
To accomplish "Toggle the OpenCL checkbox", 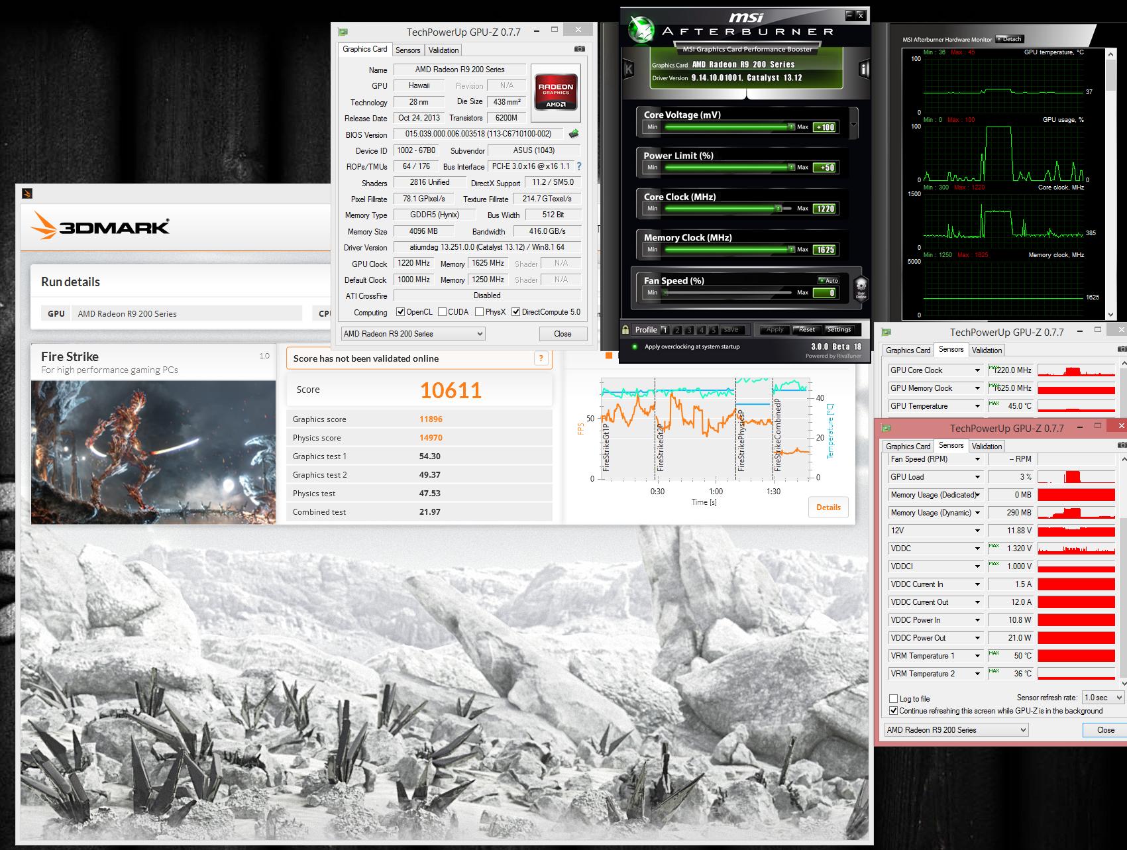I will pyautogui.click(x=400, y=312).
